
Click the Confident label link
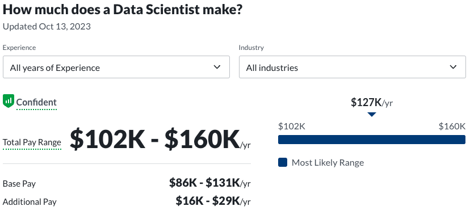click(x=36, y=103)
